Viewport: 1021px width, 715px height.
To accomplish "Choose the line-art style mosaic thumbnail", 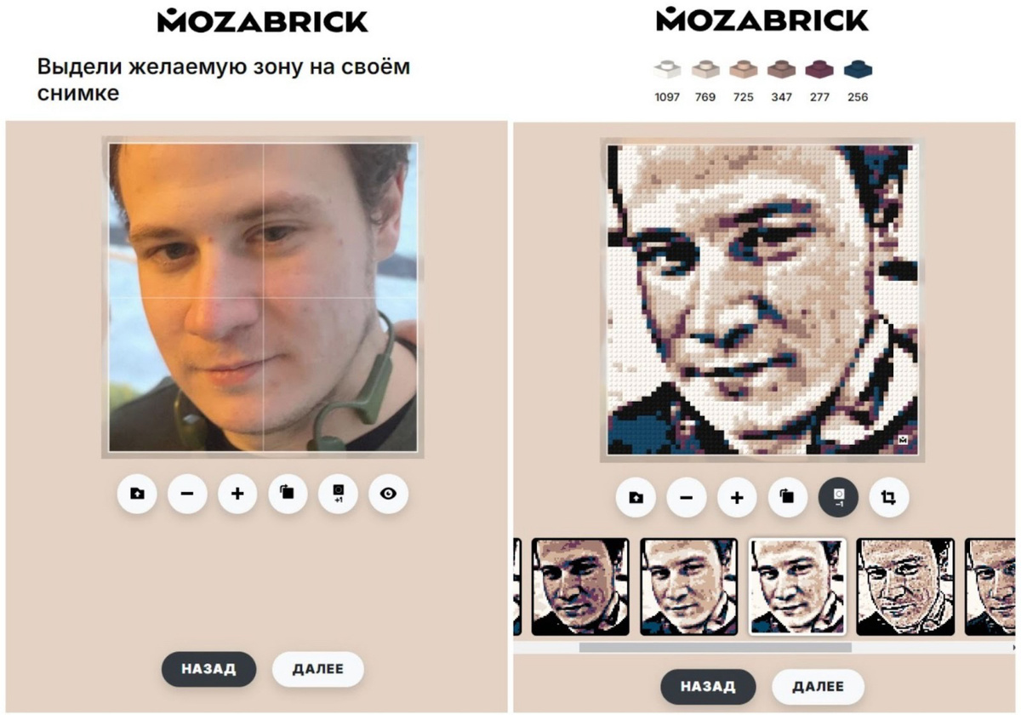I will click(x=905, y=586).
